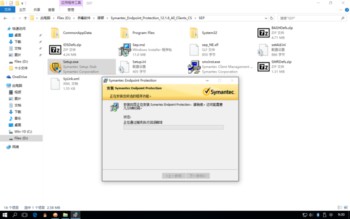
Task: Open the Windows Start menu
Action: click(x=5, y=215)
